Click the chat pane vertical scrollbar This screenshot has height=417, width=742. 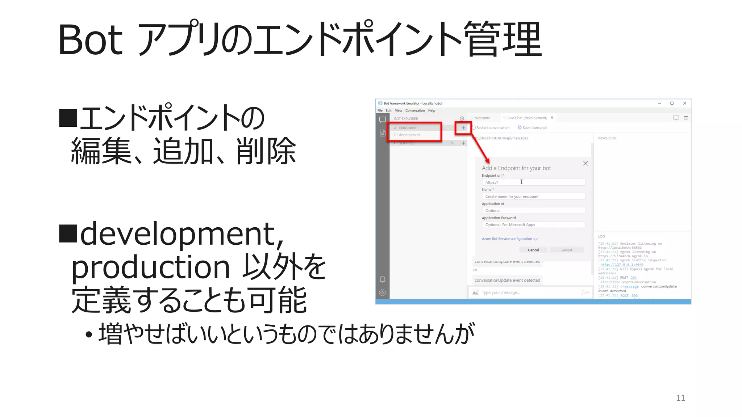tap(592, 208)
